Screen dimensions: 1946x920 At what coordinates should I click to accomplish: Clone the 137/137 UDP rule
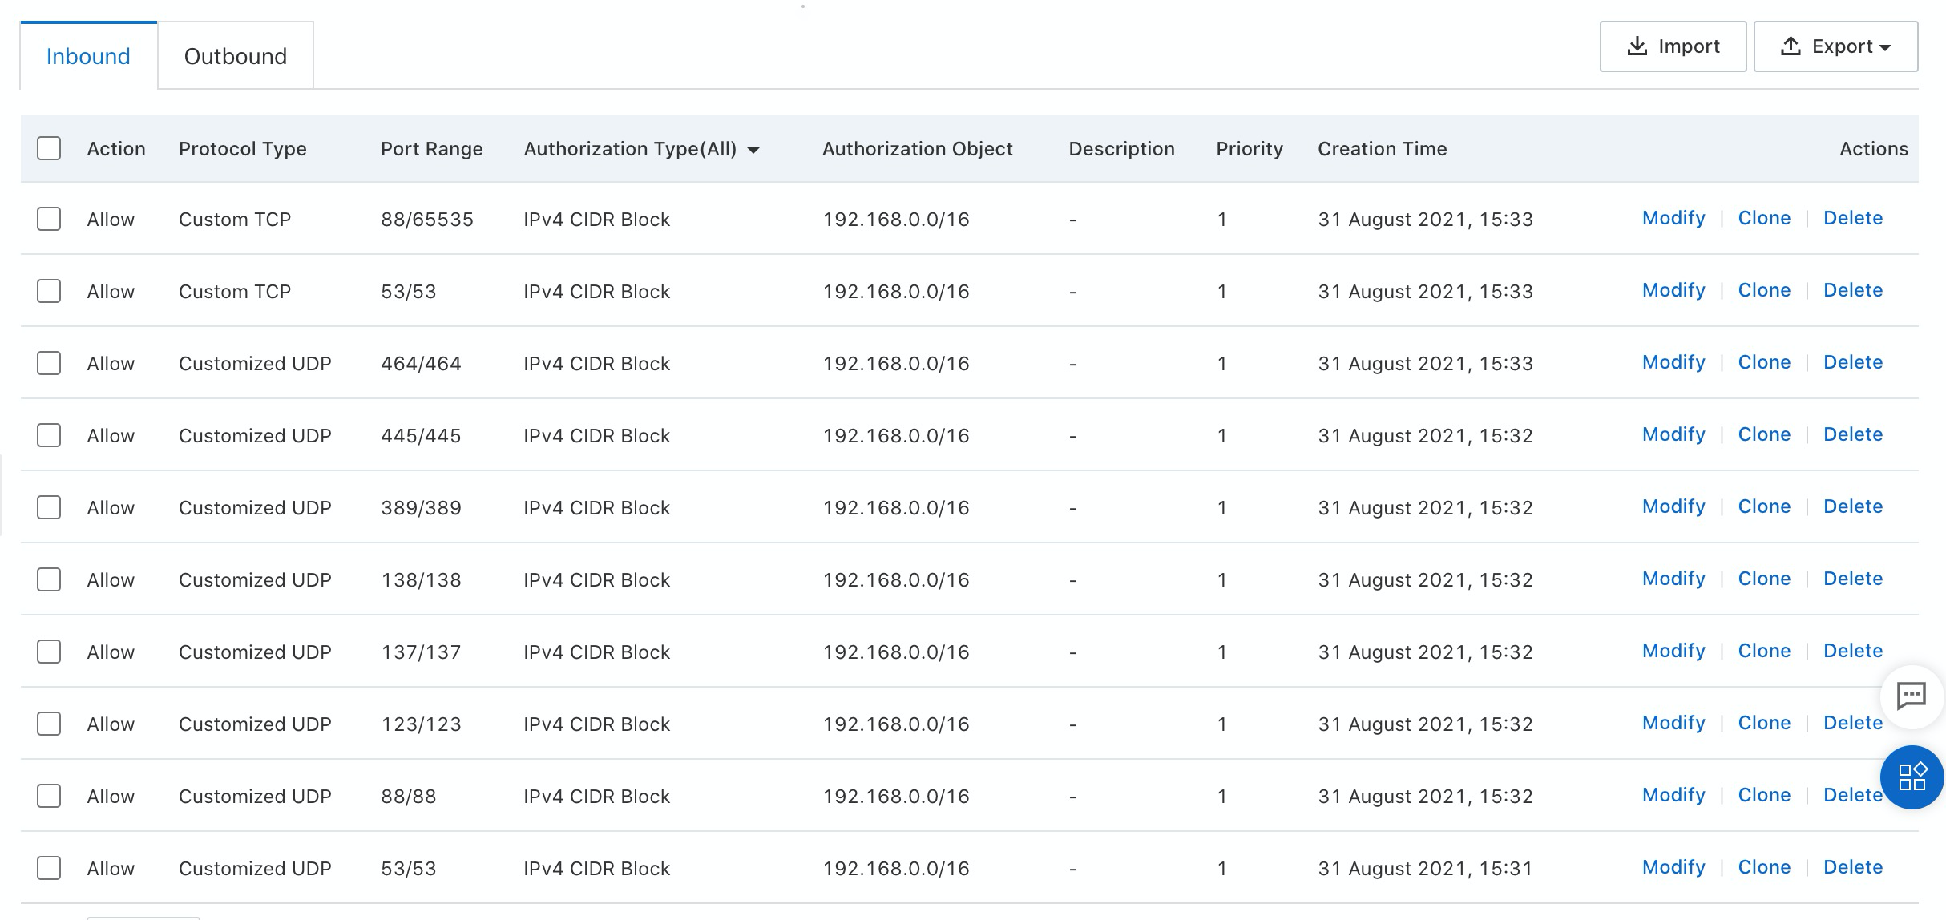pyautogui.click(x=1763, y=651)
